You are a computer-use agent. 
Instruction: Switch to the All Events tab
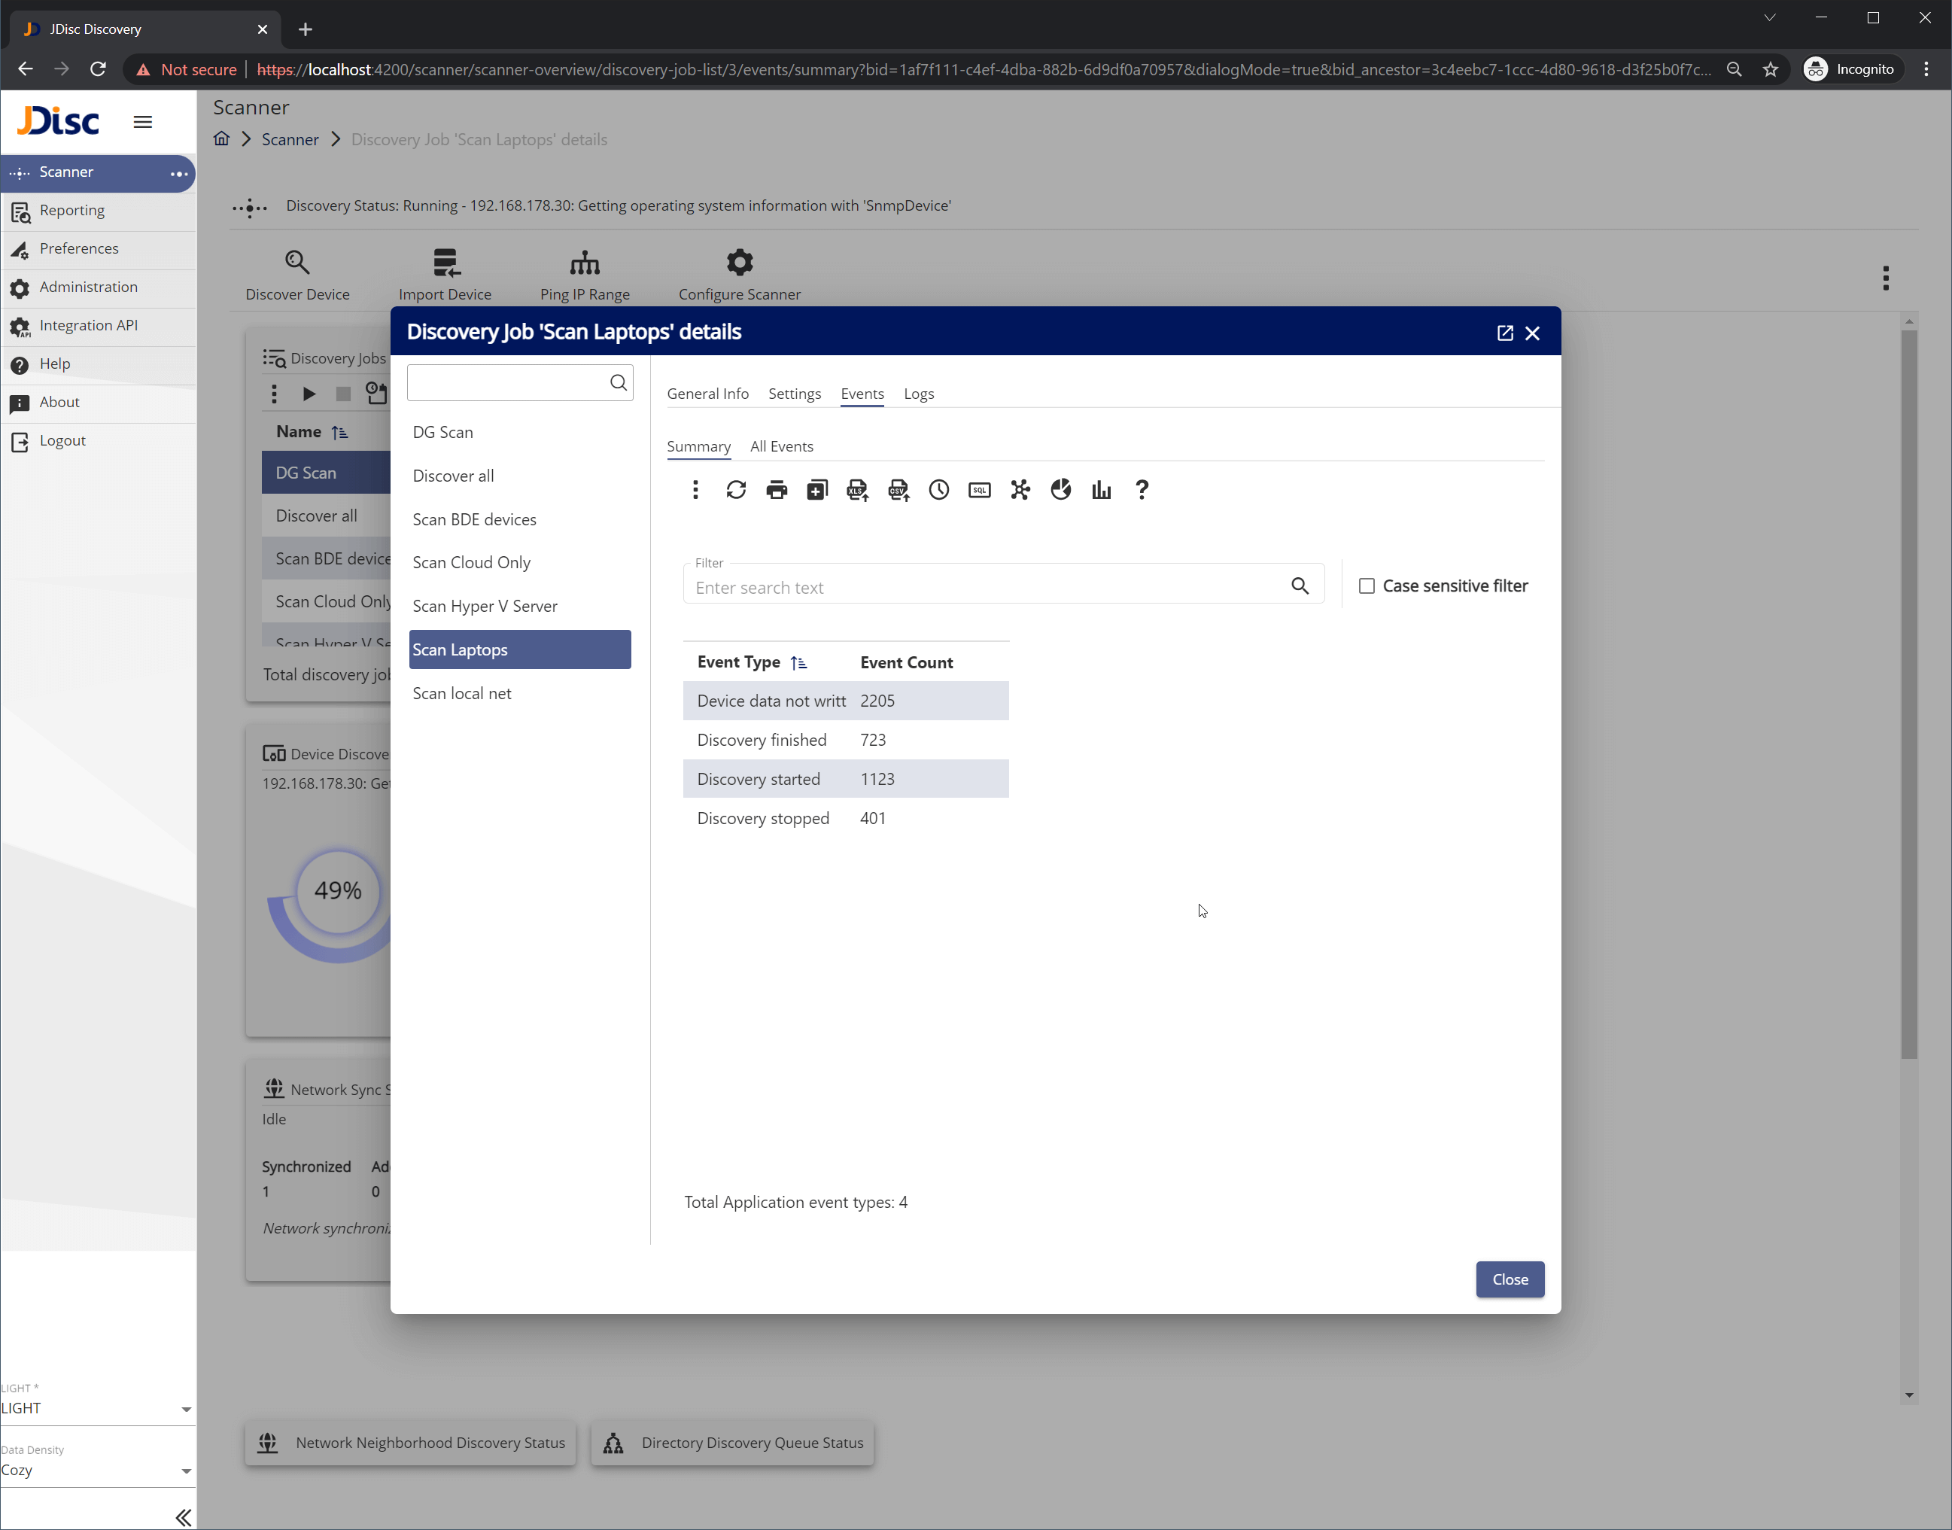point(781,446)
